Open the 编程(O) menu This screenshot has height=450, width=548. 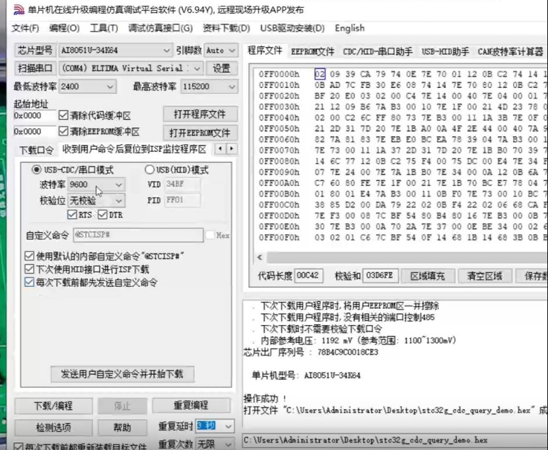(x=64, y=28)
